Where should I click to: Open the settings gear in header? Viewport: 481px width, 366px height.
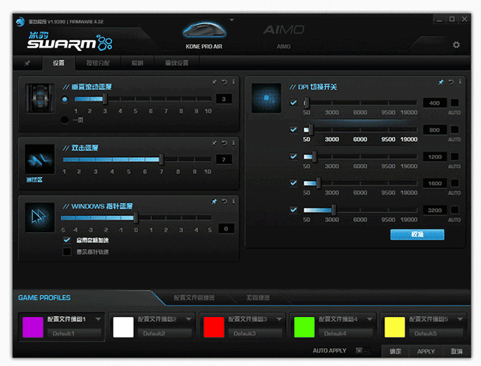point(456,45)
